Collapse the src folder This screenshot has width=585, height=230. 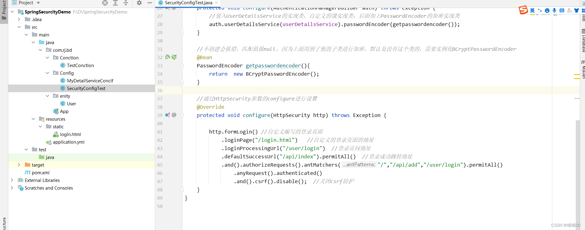point(19,27)
